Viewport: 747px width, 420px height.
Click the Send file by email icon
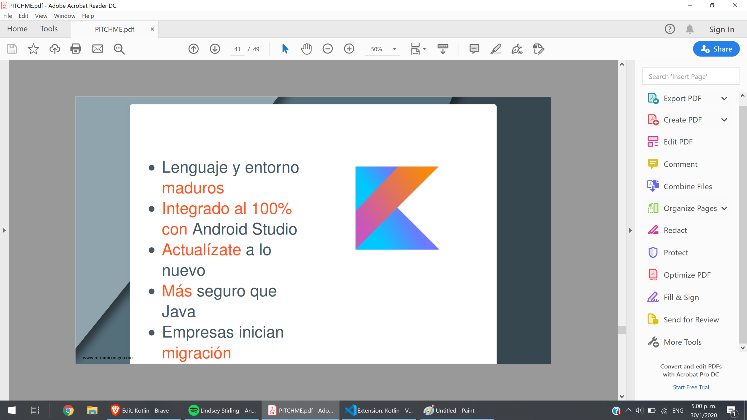click(97, 49)
